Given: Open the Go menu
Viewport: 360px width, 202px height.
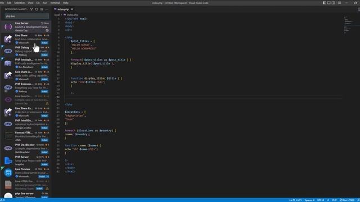Looking at the screenshot, I should tap(38, 3).
